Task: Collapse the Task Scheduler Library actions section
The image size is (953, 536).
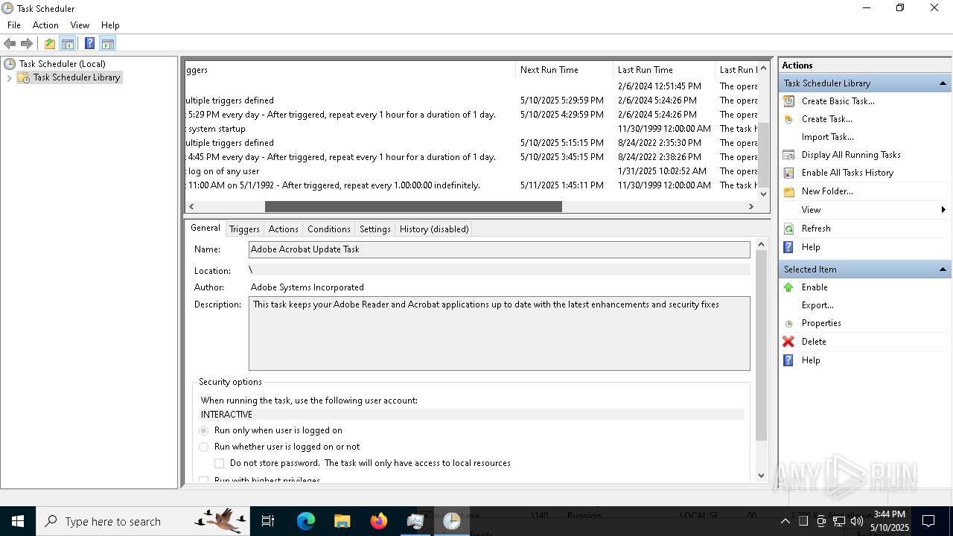Action: coord(943,83)
